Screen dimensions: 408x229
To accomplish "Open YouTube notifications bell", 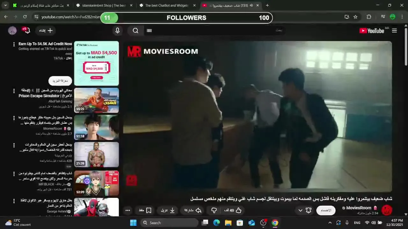I will tap(27, 31).
